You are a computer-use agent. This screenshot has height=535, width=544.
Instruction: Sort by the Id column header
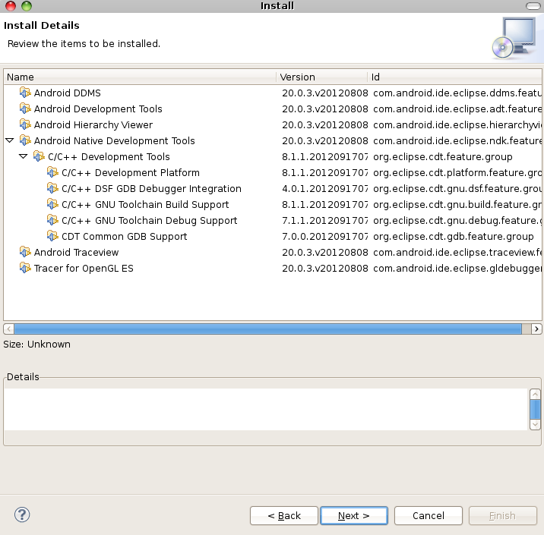[x=454, y=77]
